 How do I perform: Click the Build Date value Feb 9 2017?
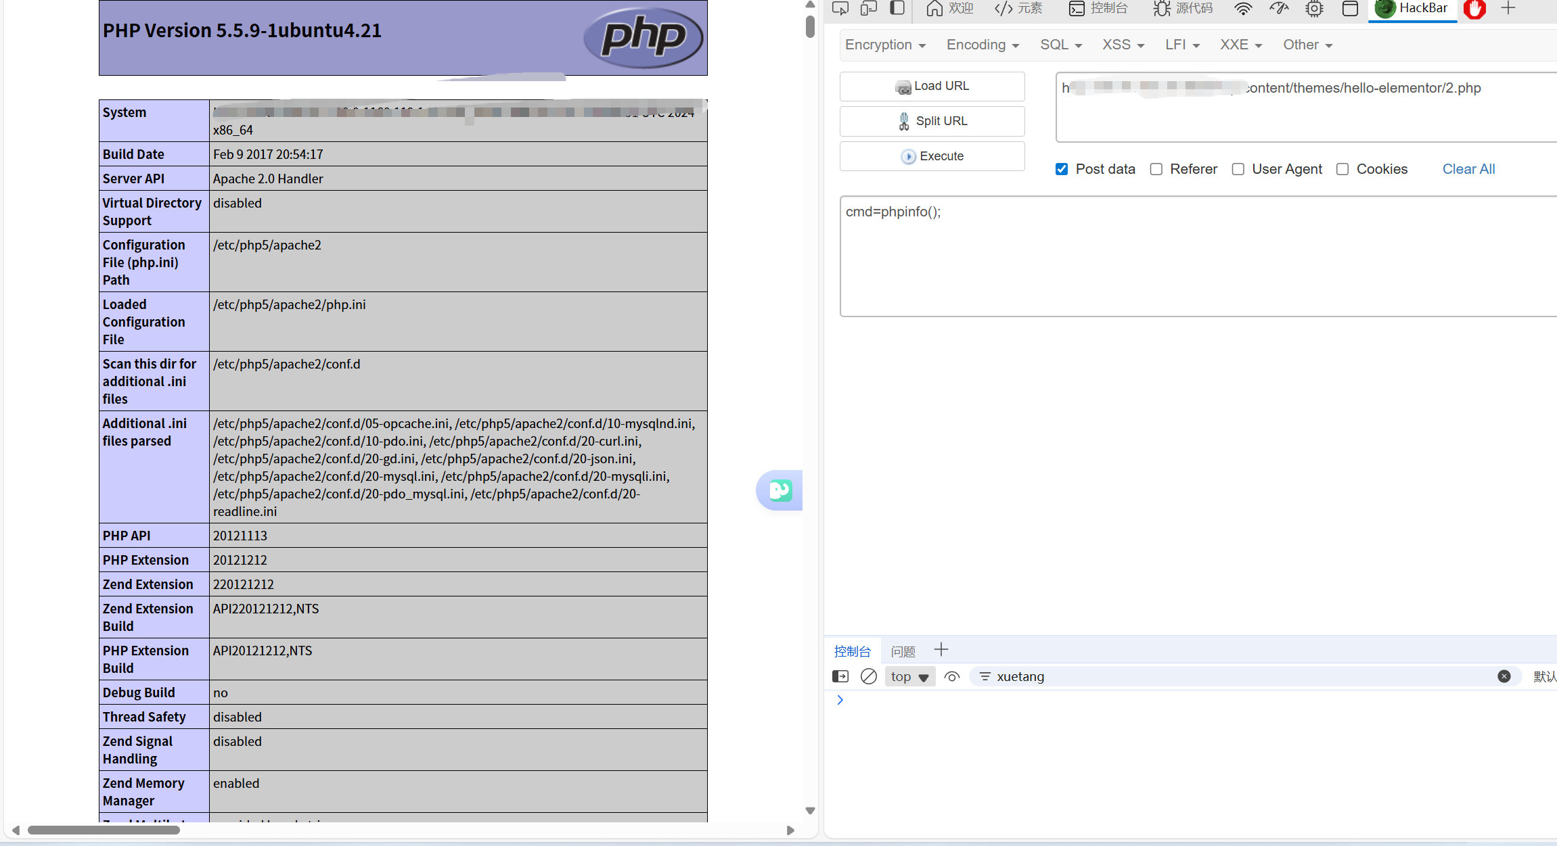[268, 154]
